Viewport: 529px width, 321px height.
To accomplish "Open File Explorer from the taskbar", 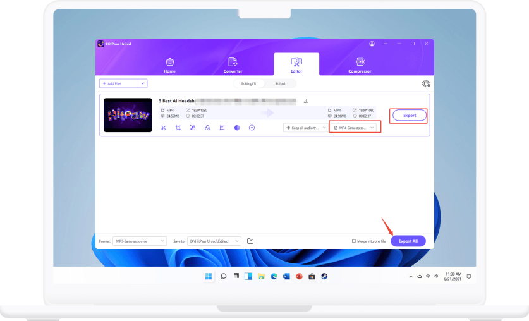I will [261, 277].
